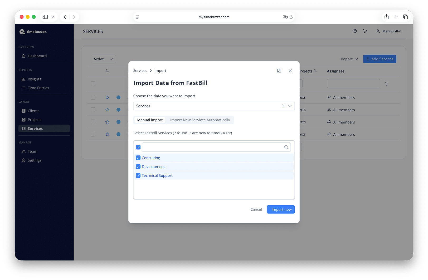Click the help question mark icon
Screen dimensions: 428x280
[x=355, y=31]
